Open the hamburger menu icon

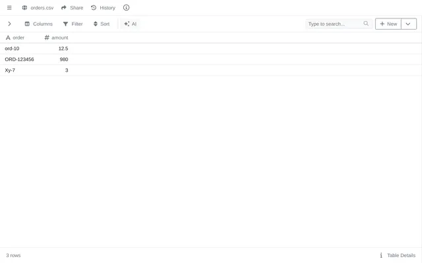click(9, 8)
